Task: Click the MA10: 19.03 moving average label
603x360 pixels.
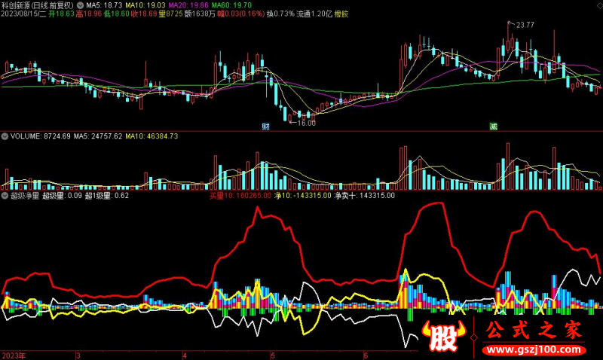Action: (145, 5)
